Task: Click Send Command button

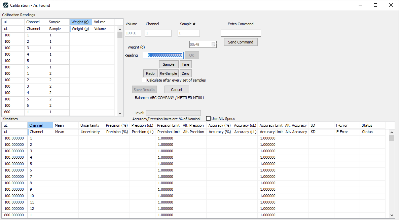Action: click(241, 42)
